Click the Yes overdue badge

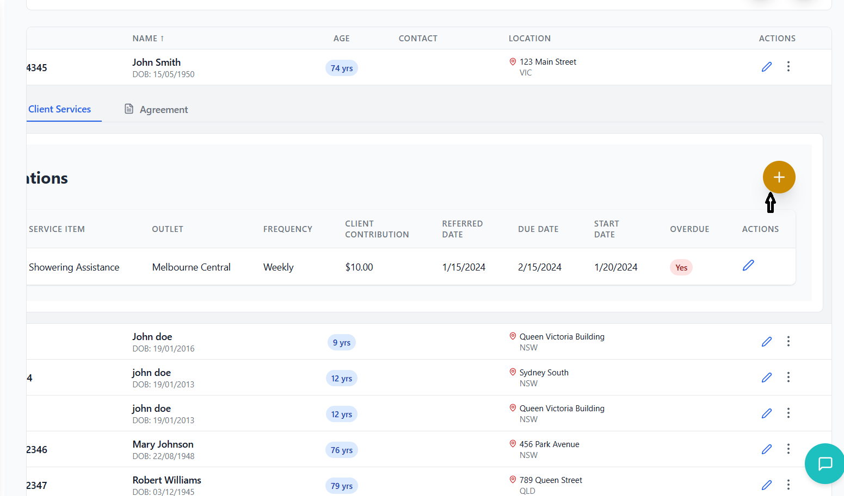pos(681,267)
